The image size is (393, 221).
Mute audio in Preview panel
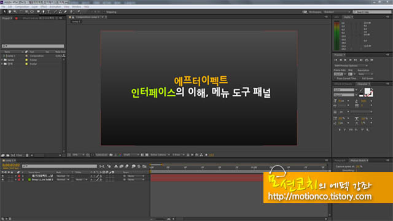pyautogui.click(x=361, y=60)
